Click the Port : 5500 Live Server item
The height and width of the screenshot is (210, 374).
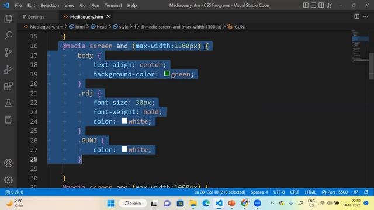334,192
